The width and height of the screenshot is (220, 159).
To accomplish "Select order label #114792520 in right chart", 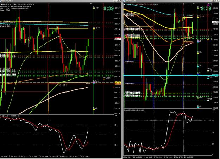I will point(129,62).
